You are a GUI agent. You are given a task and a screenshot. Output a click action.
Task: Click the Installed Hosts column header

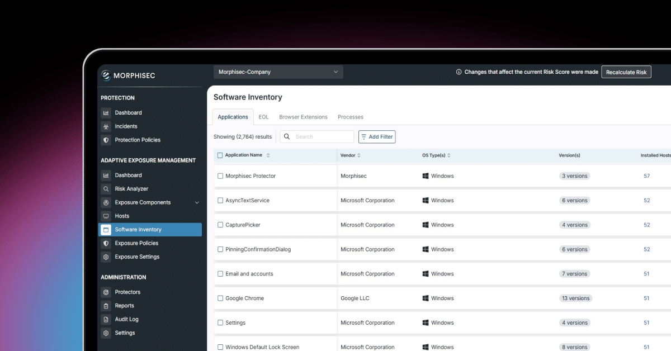[655, 155]
